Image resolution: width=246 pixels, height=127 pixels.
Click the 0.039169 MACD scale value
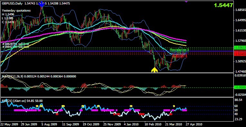click(241, 75)
